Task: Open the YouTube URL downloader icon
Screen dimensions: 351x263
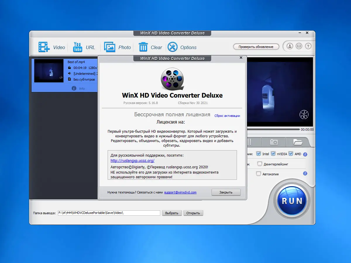Action: tap(77, 47)
